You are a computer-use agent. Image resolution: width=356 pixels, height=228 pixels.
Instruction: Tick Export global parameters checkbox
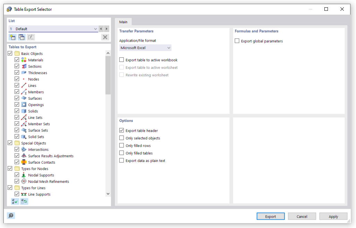coord(237,41)
